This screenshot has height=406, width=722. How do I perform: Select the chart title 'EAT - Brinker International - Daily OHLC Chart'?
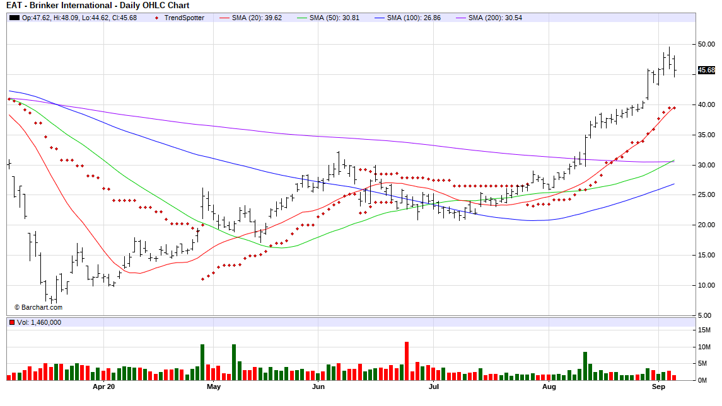98,6
